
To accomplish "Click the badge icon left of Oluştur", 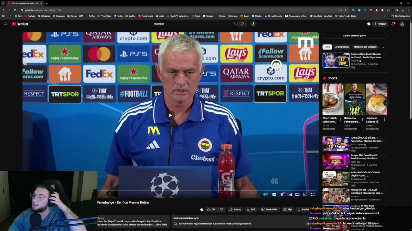I will pyautogui.click(x=369, y=24).
